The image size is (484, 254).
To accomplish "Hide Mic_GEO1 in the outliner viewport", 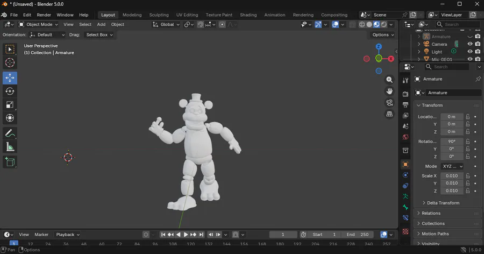I will 470,59.
